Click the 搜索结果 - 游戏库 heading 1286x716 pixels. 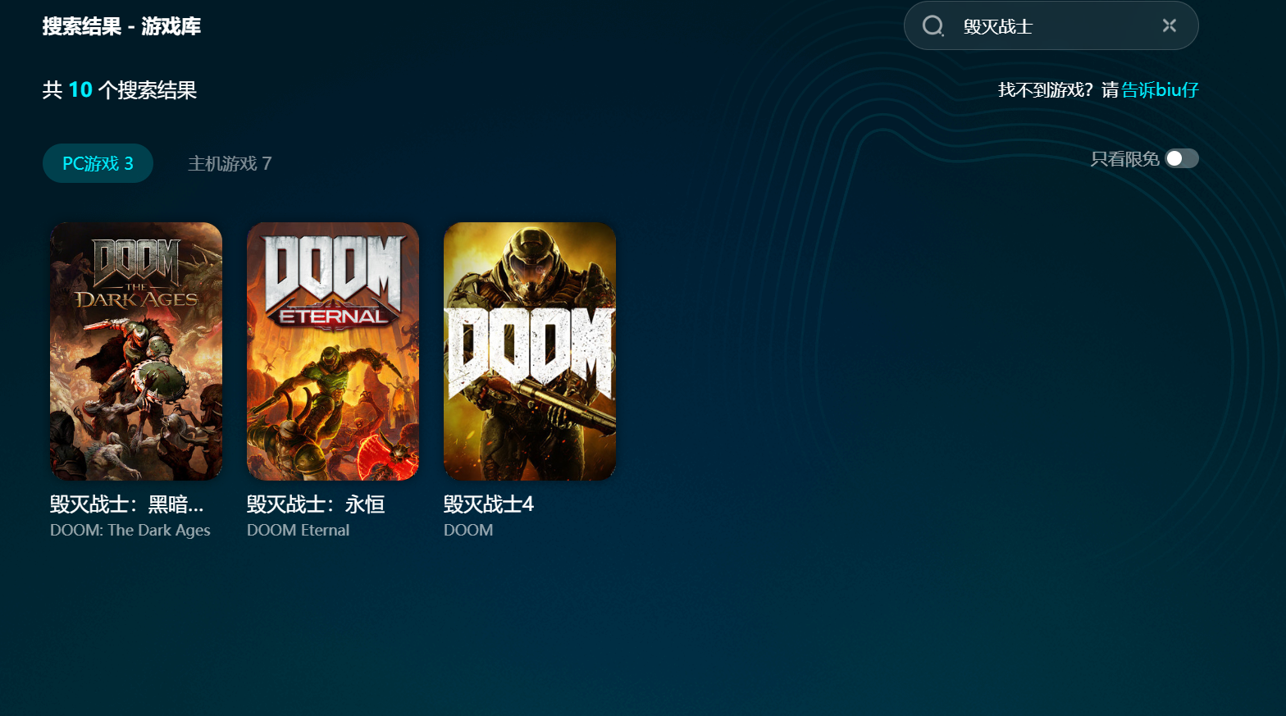[121, 26]
